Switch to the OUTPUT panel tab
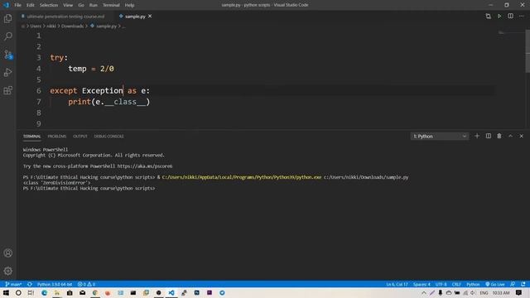Viewport: 530px width, 298px height. (80, 136)
